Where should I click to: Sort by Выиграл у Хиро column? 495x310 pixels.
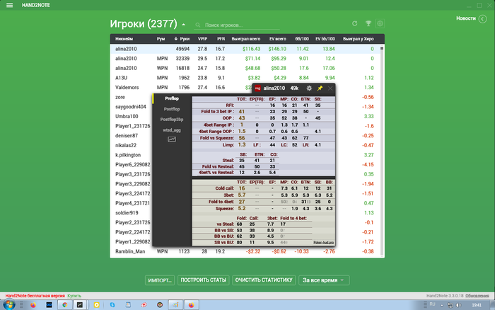click(359, 39)
